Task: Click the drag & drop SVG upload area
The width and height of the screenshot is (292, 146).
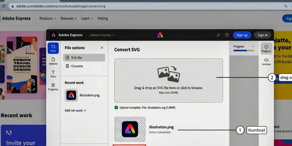Action: point(169,80)
